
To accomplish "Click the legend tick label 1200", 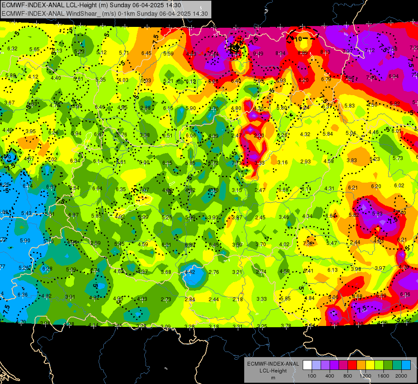I will (365, 376).
